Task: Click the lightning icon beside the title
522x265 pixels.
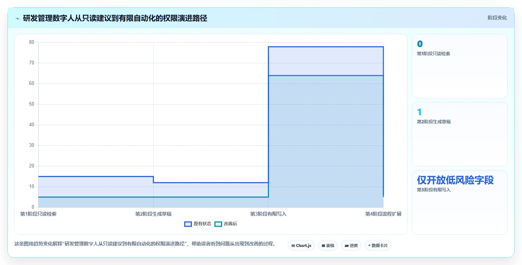Action: (17, 18)
